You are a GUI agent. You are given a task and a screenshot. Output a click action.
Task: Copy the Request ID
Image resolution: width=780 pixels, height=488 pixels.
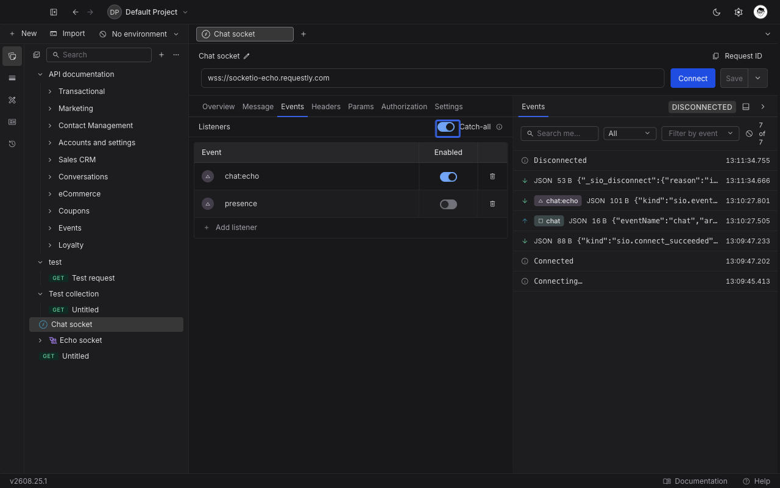point(737,56)
